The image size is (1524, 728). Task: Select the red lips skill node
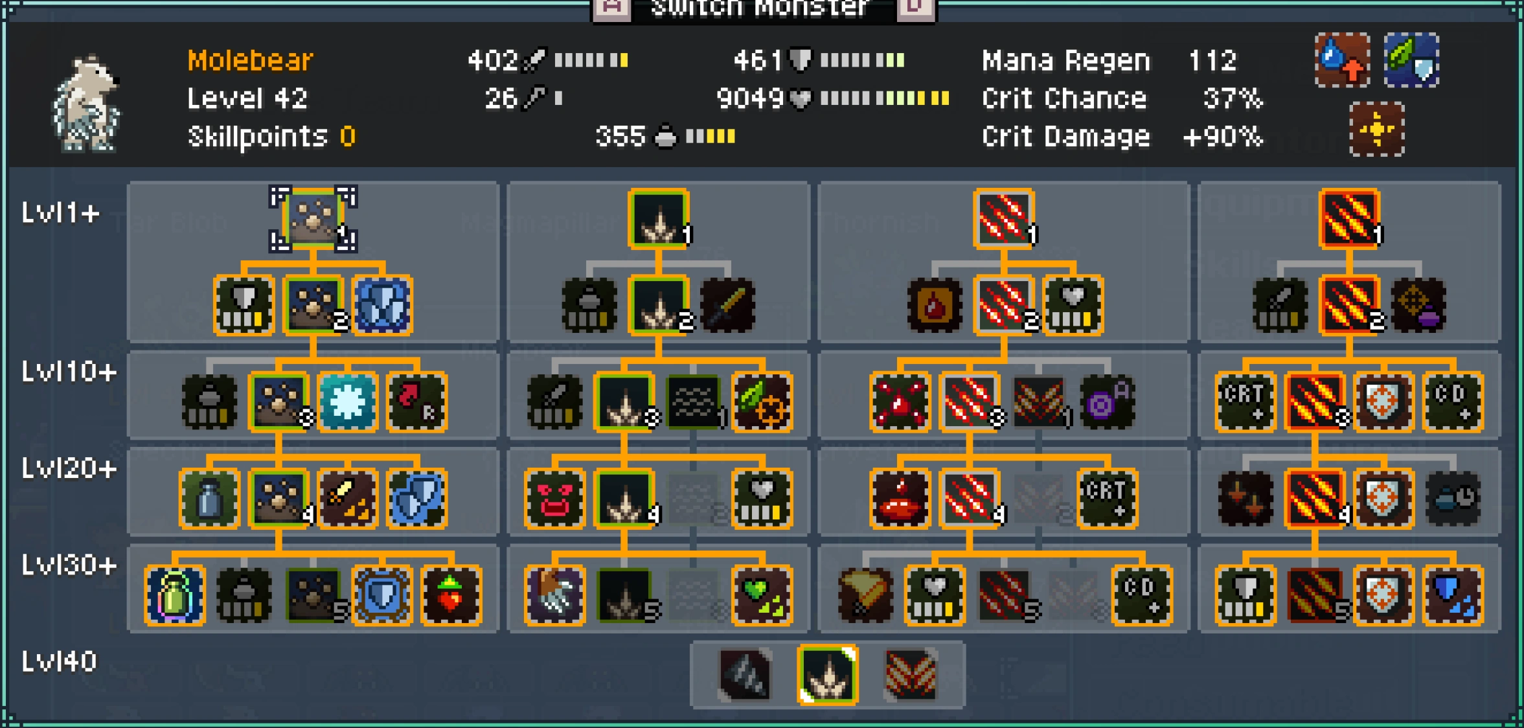(x=900, y=499)
